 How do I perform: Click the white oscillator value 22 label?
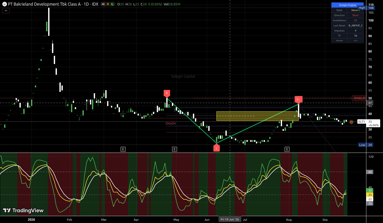[x=370, y=199]
